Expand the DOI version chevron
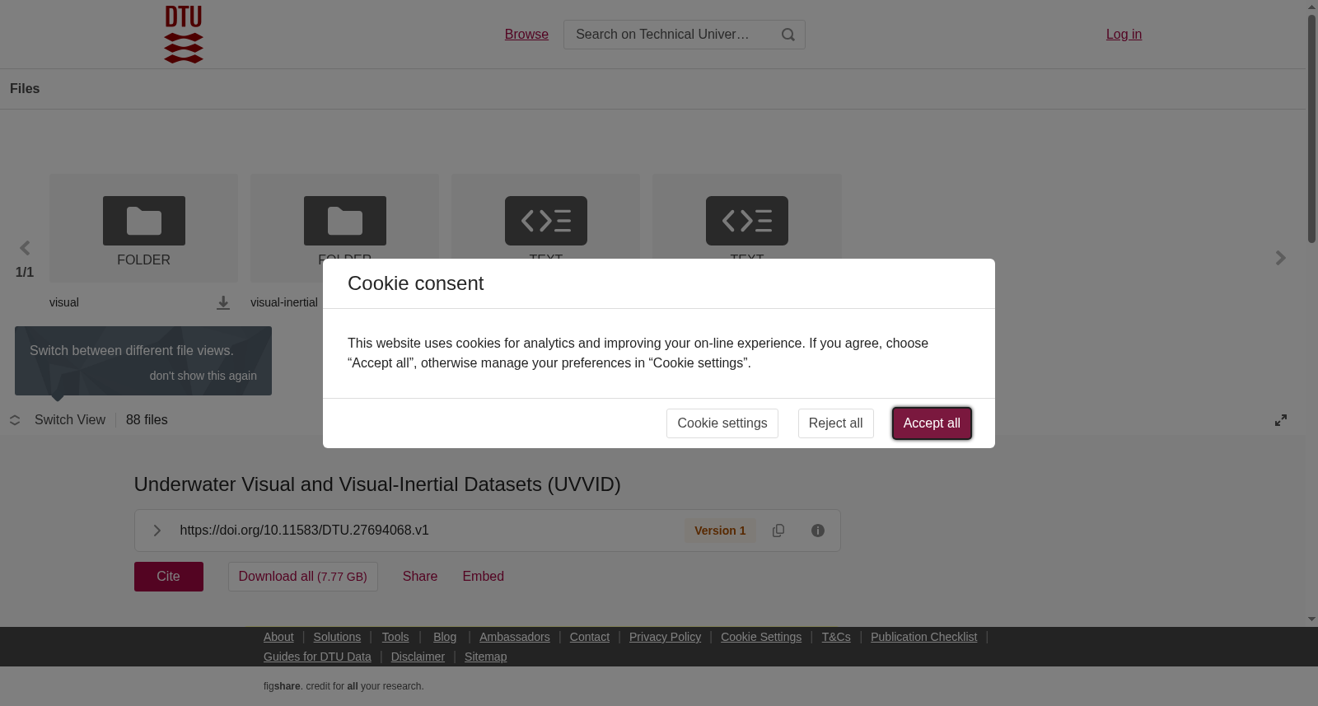Screen dimensions: 1318x706 pos(157,531)
